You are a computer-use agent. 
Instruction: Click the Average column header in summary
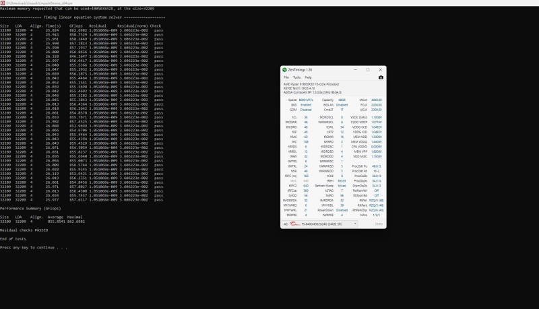point(55,217)
